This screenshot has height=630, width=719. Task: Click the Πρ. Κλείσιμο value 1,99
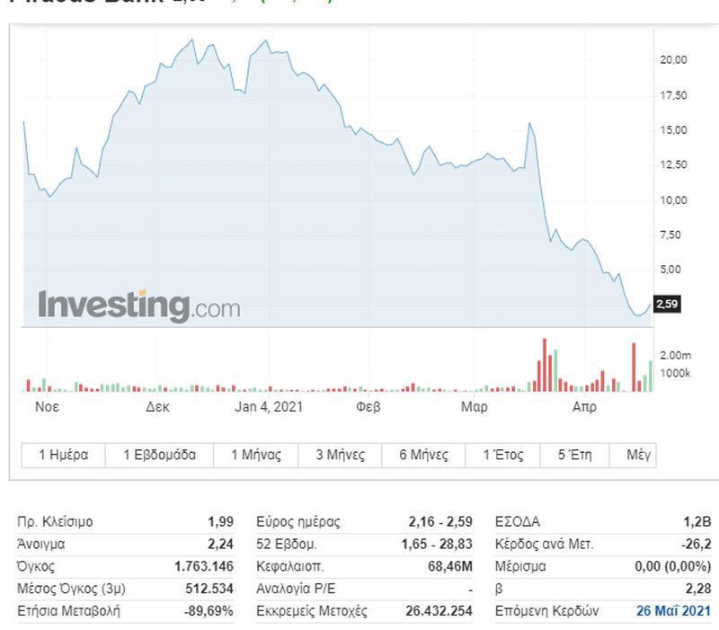[220, 522]
